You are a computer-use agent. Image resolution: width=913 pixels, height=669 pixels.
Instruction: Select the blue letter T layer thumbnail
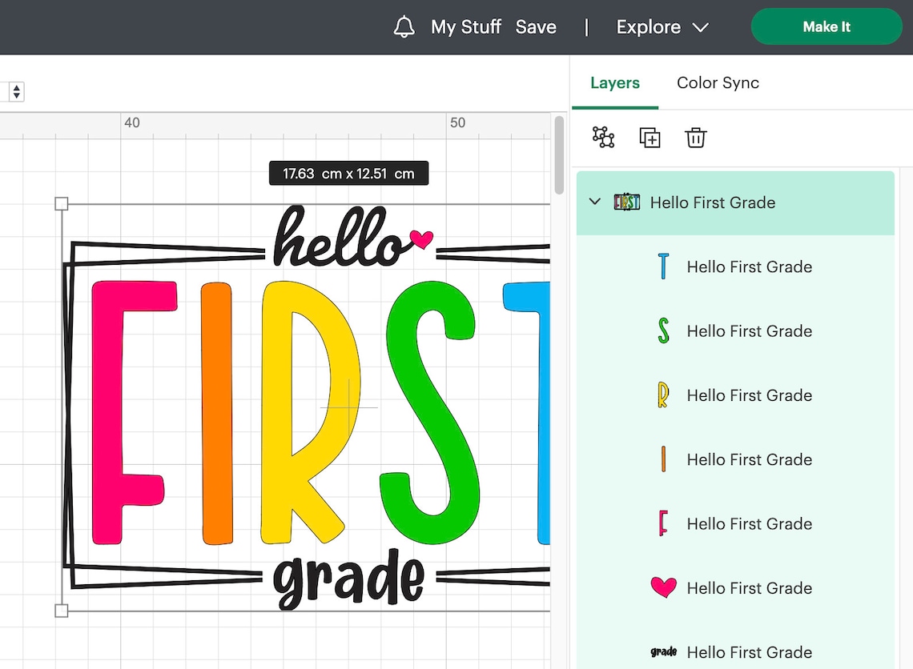point(662,266)
